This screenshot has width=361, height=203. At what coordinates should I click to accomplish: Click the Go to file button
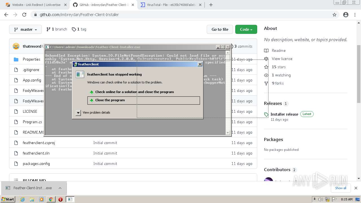click(220, 29)
